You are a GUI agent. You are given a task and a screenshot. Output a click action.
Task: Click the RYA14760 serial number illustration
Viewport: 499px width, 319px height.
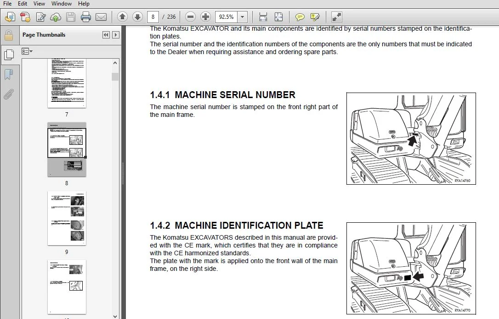(411, 138)
